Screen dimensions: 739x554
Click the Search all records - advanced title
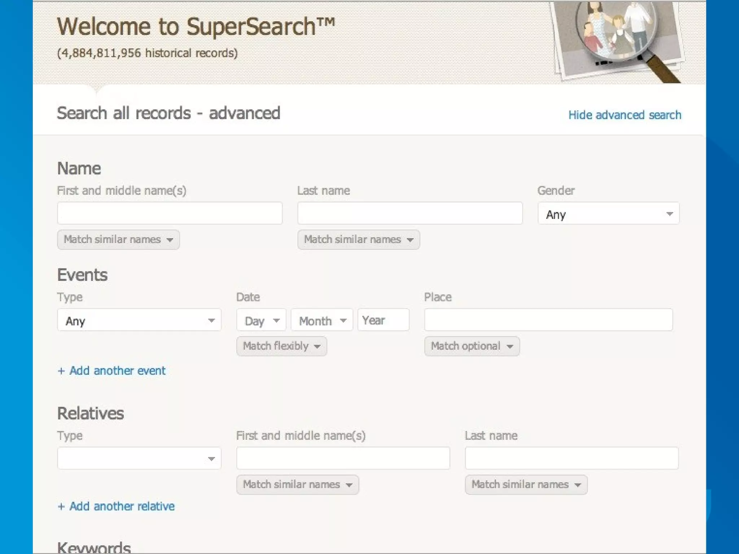click(169, 113)
